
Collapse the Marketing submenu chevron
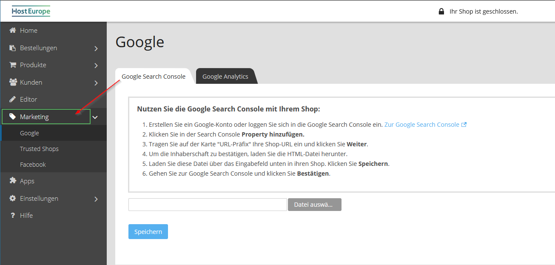click(x=95, y=117)
